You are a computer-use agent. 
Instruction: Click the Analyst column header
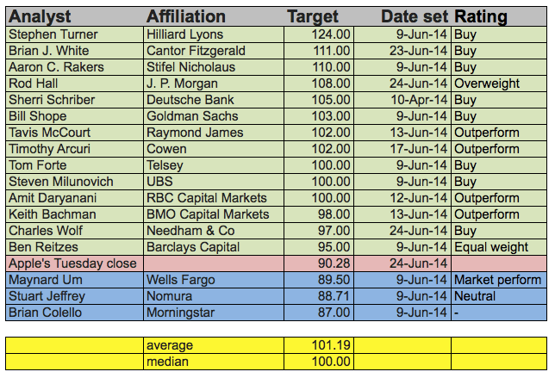click(x=40, y=17)
